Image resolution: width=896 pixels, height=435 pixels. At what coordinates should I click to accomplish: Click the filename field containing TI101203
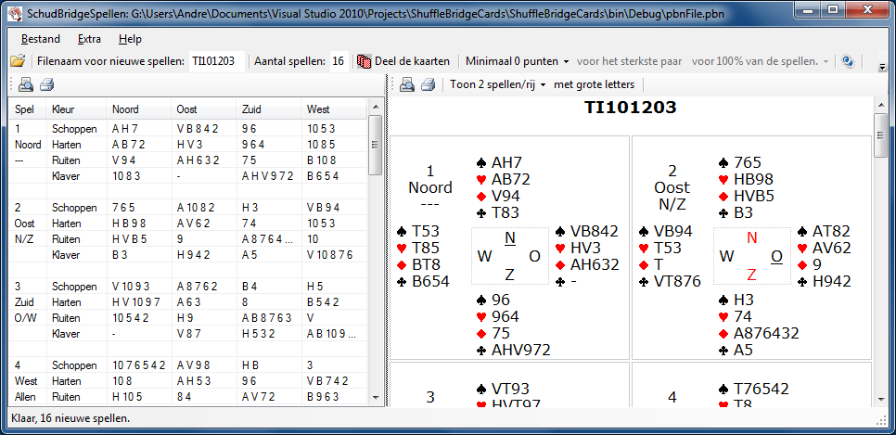pos(216,62)
